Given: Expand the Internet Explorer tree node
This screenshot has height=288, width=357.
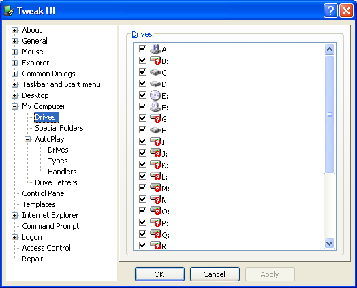Looking at the screenshot, I should [x=14, y=215].
